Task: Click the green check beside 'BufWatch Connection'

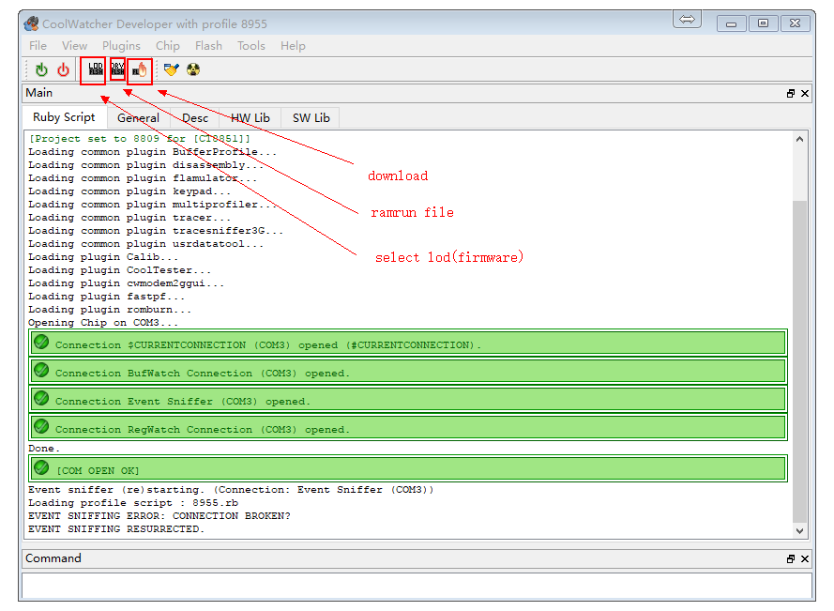Action: pyautogui.click(x=41, y=371)
